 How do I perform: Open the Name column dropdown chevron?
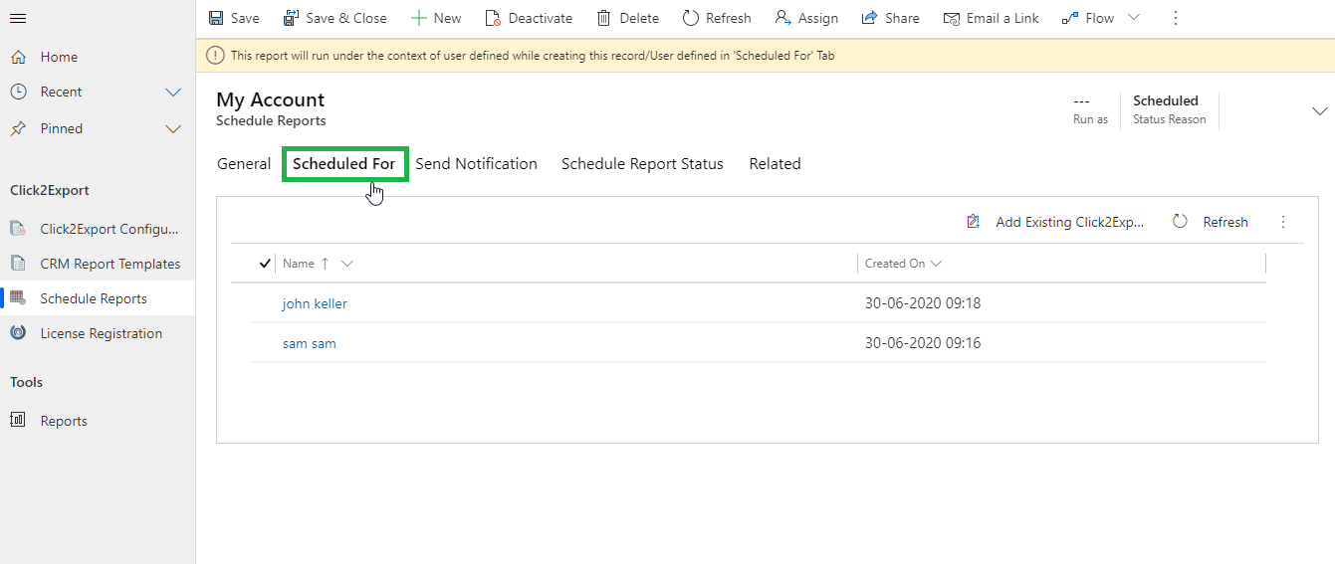(x=346, y=264)
